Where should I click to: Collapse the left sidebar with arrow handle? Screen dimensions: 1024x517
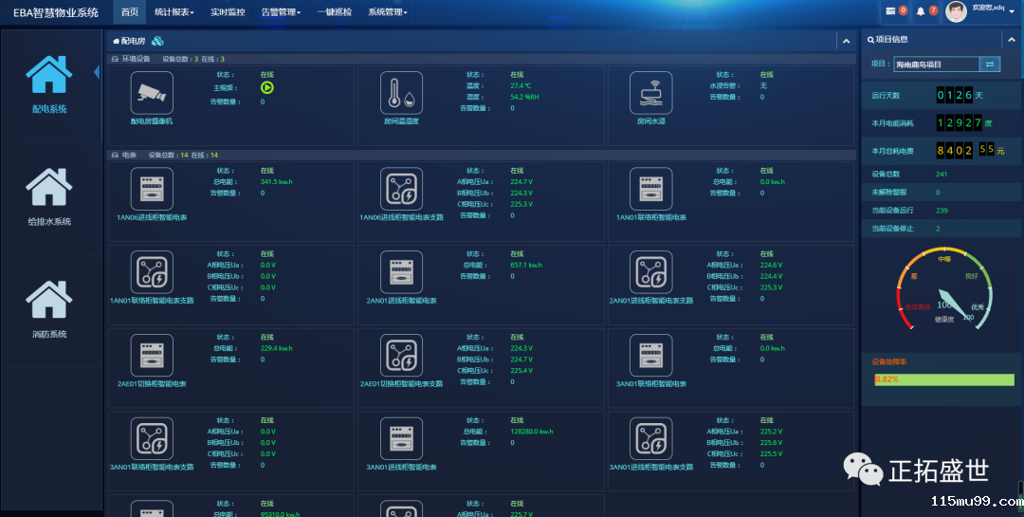click(x=98, y=72)
